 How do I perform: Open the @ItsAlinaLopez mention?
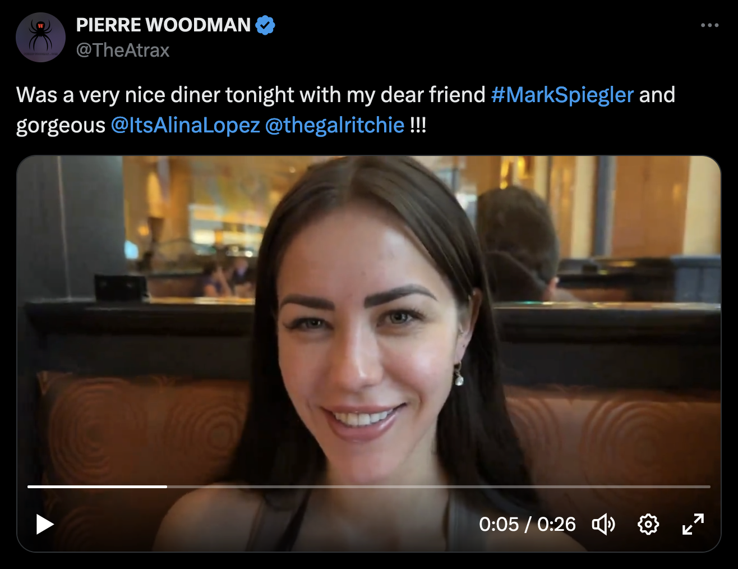pyautogui.click(x=185, y=125)
